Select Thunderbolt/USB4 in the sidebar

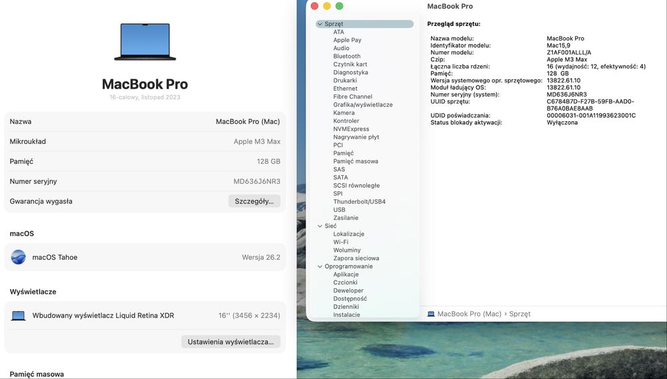360,201
